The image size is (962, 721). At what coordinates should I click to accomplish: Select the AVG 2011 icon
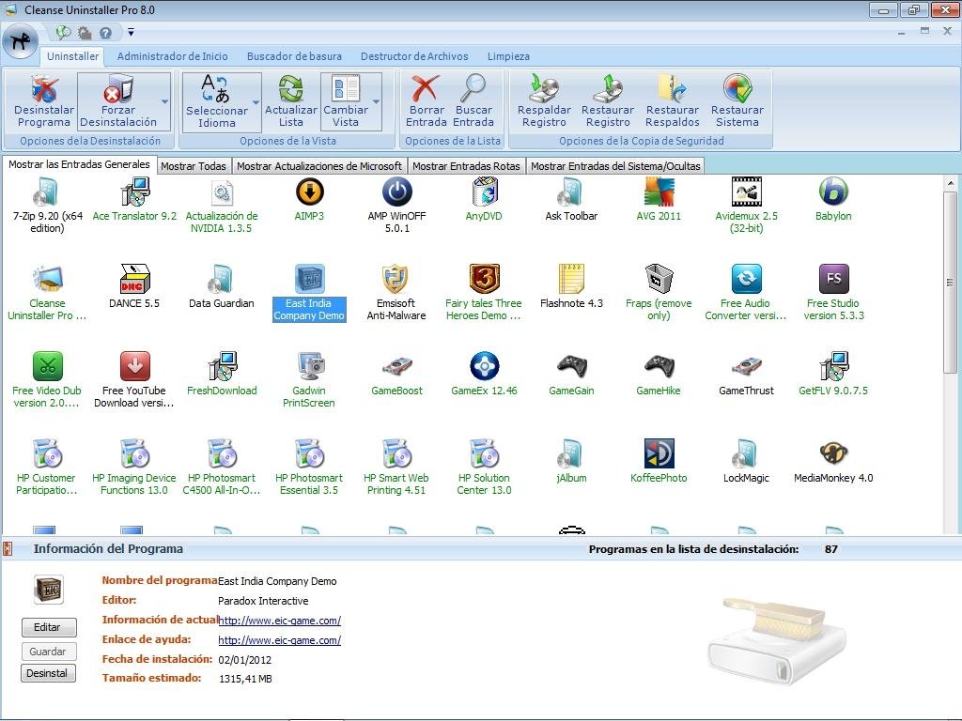pyautogui.click(x=659, y=192)
